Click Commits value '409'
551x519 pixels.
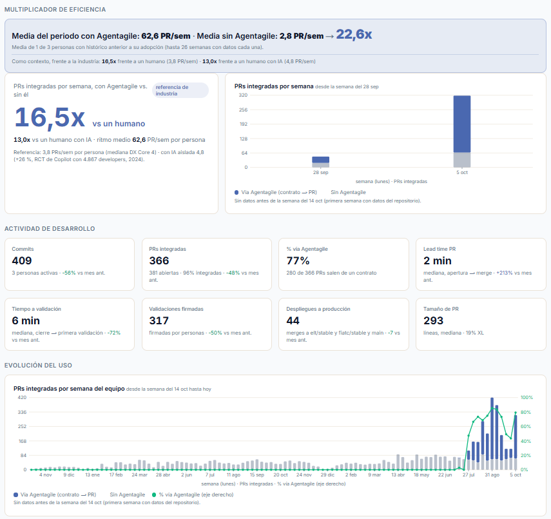(x=22, y=260)
